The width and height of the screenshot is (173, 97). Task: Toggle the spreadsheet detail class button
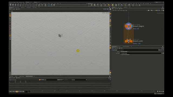coord(43,80)
